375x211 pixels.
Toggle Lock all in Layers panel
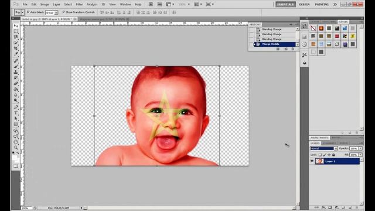[x=333, y=155]
